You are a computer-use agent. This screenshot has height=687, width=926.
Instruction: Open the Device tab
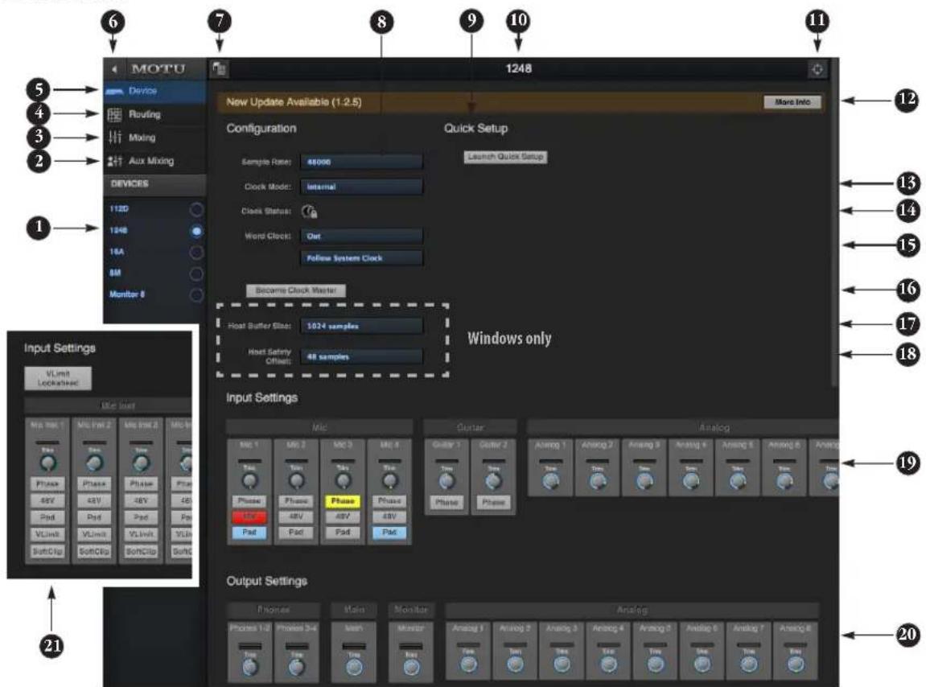pyautogui.click(x=154, y=91)
